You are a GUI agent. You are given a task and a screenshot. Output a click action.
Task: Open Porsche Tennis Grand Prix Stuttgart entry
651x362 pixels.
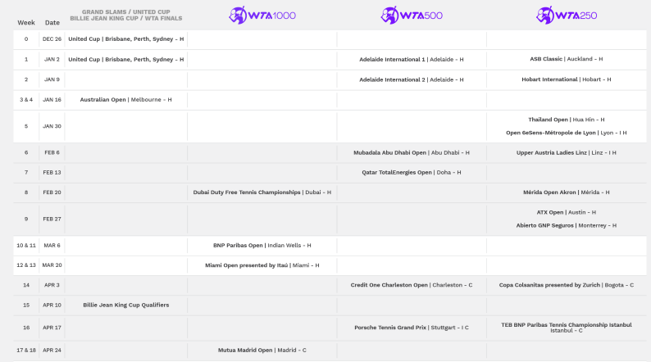(x=412, y=328)
